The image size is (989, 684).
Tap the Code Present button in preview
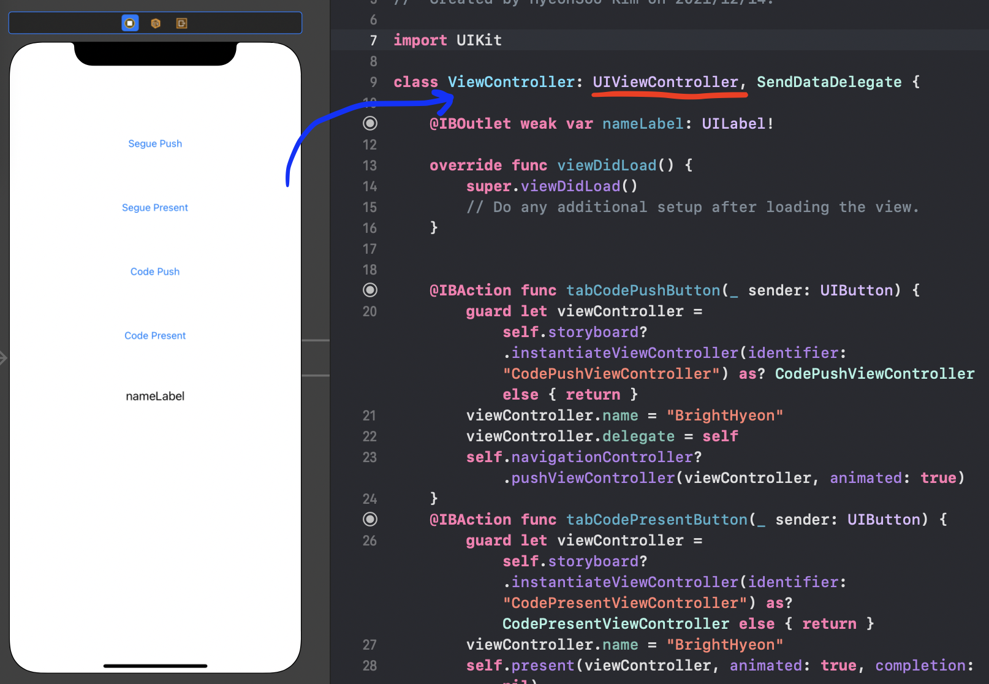(154, 335)
